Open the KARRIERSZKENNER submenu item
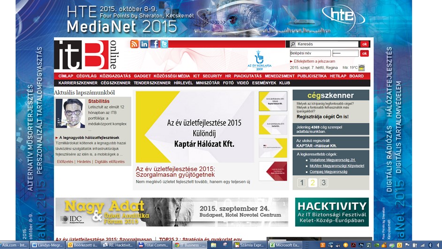Viewport: 442px width, 249px height. tap(78, 83)
